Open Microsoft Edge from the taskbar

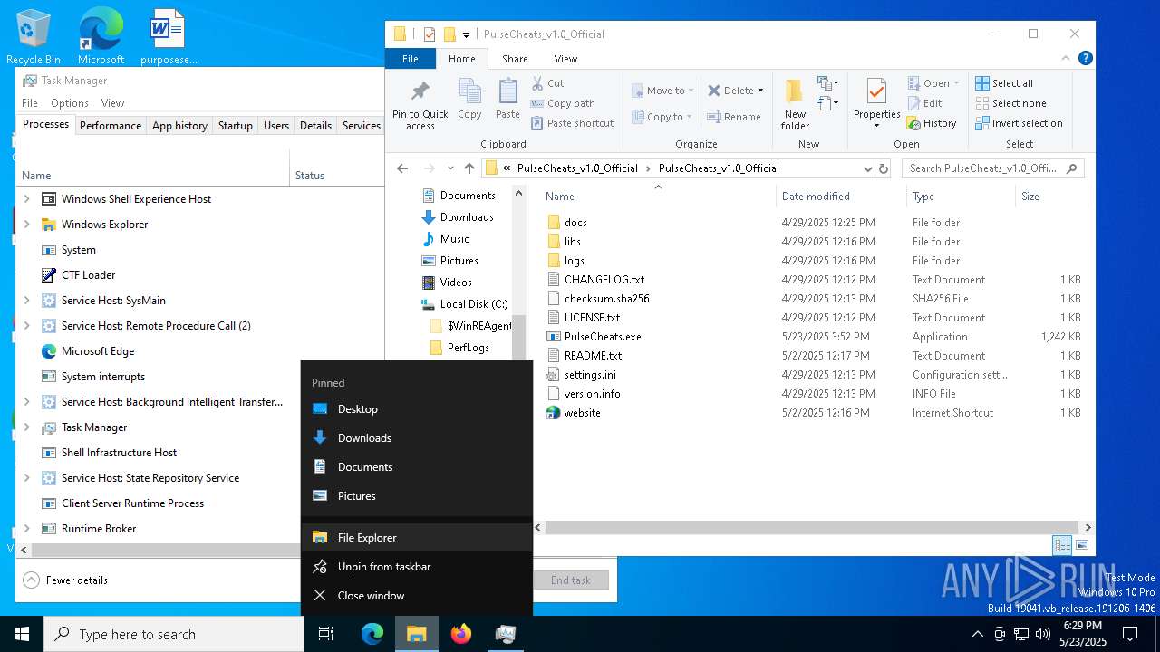[x=372, y=634]
